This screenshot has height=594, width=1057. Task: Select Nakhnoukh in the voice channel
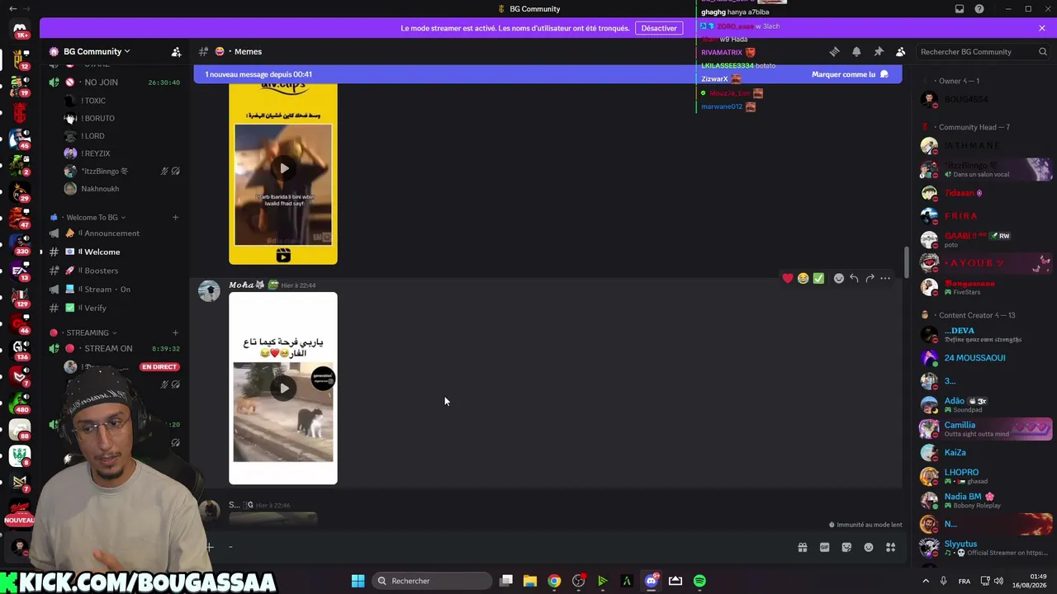pyautogui.click(x=122, y=189)
